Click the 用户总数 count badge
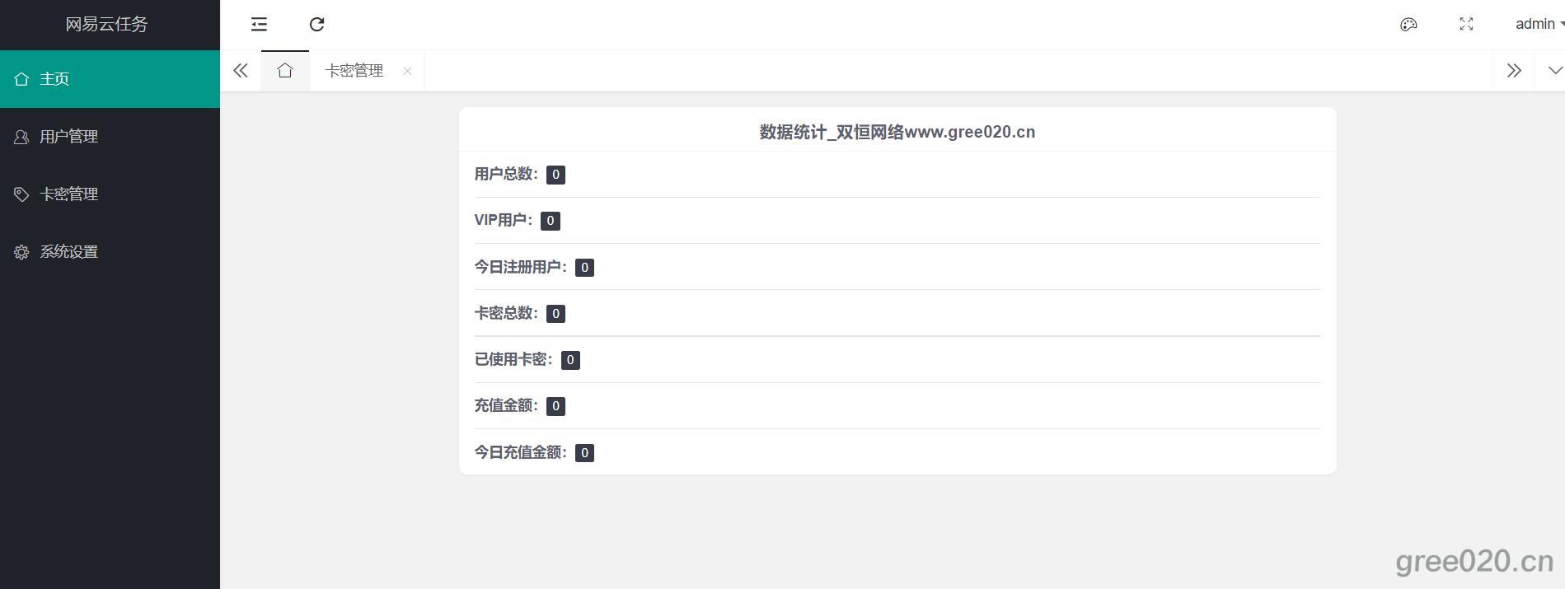The width and height of the screenshot is (1565, 589). click(x=555, y=175)
